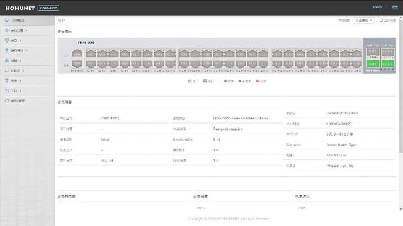Click the circular icon on the last sidebar item
The height and width of the screenshot is (226, 403).
pyautogui.click(x=7, y=100)
